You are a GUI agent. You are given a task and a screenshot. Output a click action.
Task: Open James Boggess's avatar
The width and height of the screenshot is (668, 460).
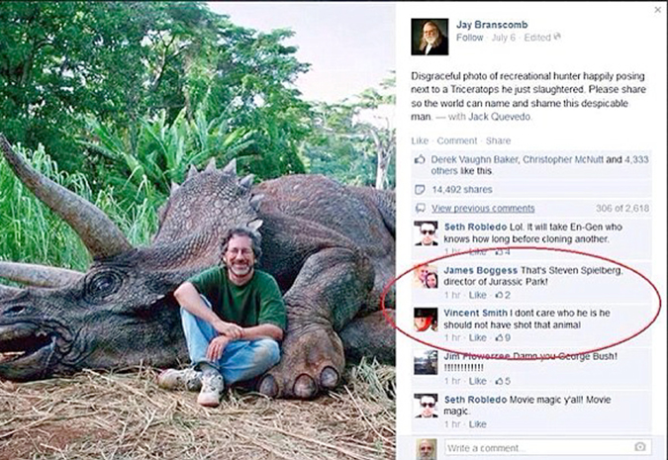(427, 276)
